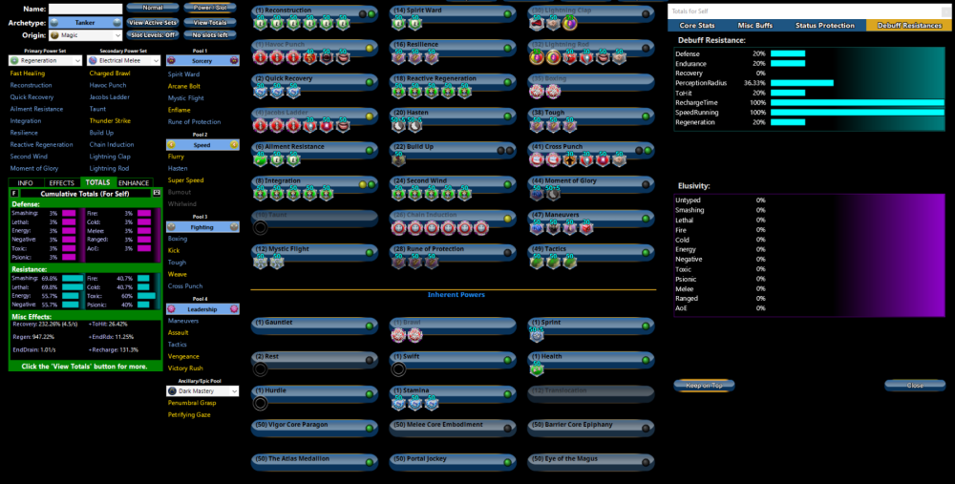Click first enhancement icon under Lightning Rod

click(539, 57)
